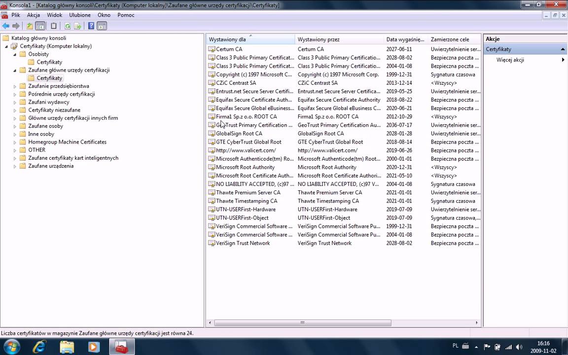Expand the Certyfikaty niezaufane node
Image resolution: width=568 pixels, height=355 pixels.
pyautogui.click(x=15, y=110)
